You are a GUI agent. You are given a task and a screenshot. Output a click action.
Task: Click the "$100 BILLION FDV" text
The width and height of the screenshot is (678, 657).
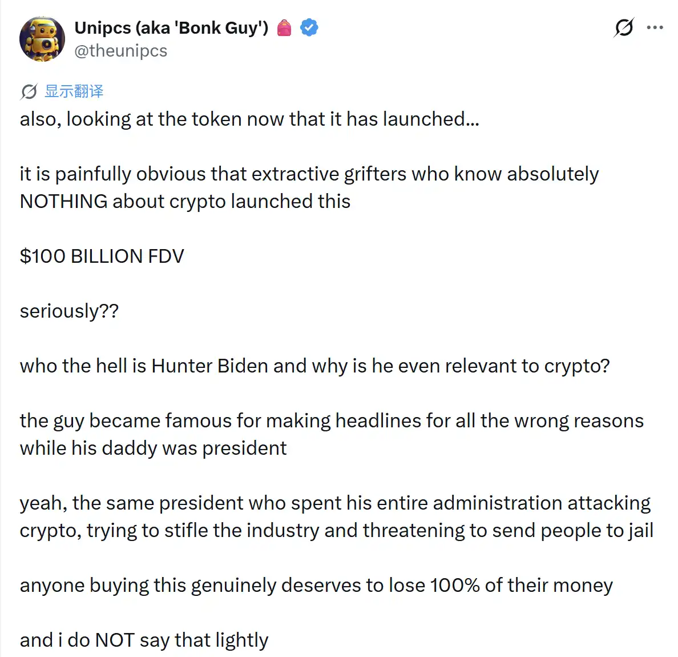(102, 256)
